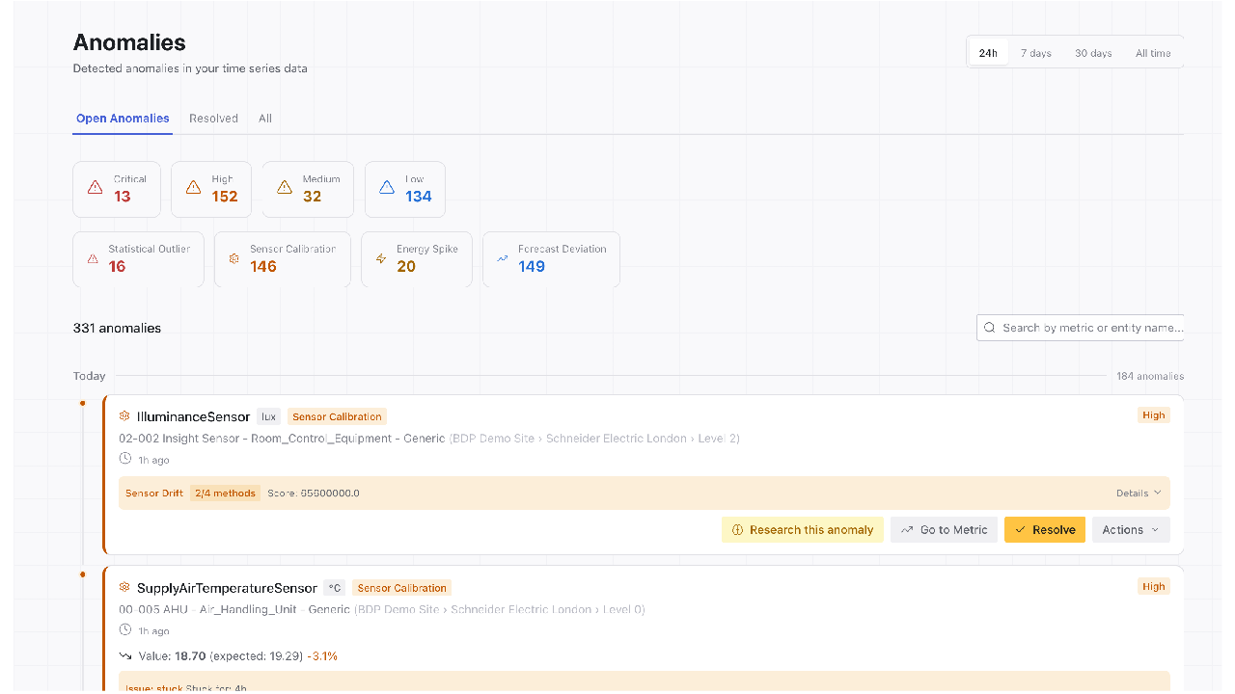Click the SupplyAirTemperatureSensor title
Screen dimensions: 1235x694
227,587
